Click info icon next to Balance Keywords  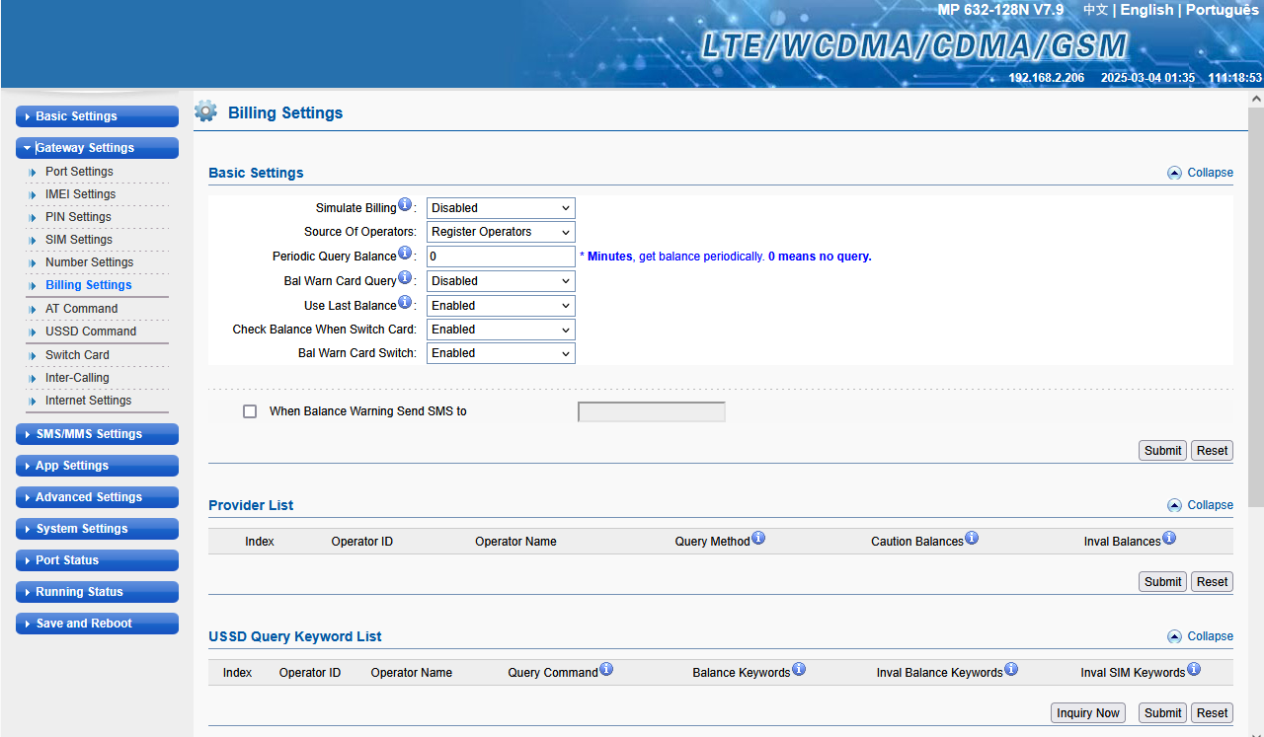pyautogui.click(x=798, y=670)
